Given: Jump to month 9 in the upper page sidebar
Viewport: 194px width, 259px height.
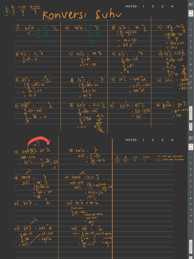Looking at the screenshot, I should coord(191,70).
